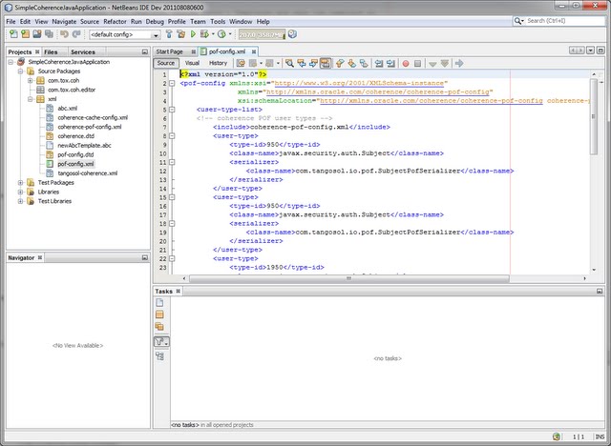This screenshot has width=611, height=446.
Task: Click the Clean and Build Project icon
Action: point(180,34)
